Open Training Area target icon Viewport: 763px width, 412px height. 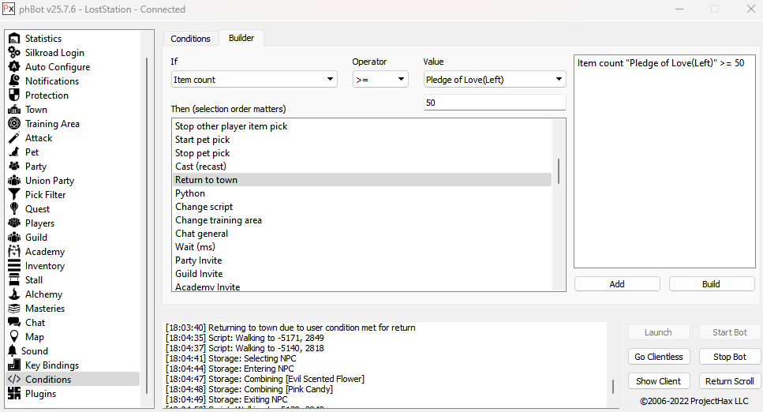click(x=13, y=123)
